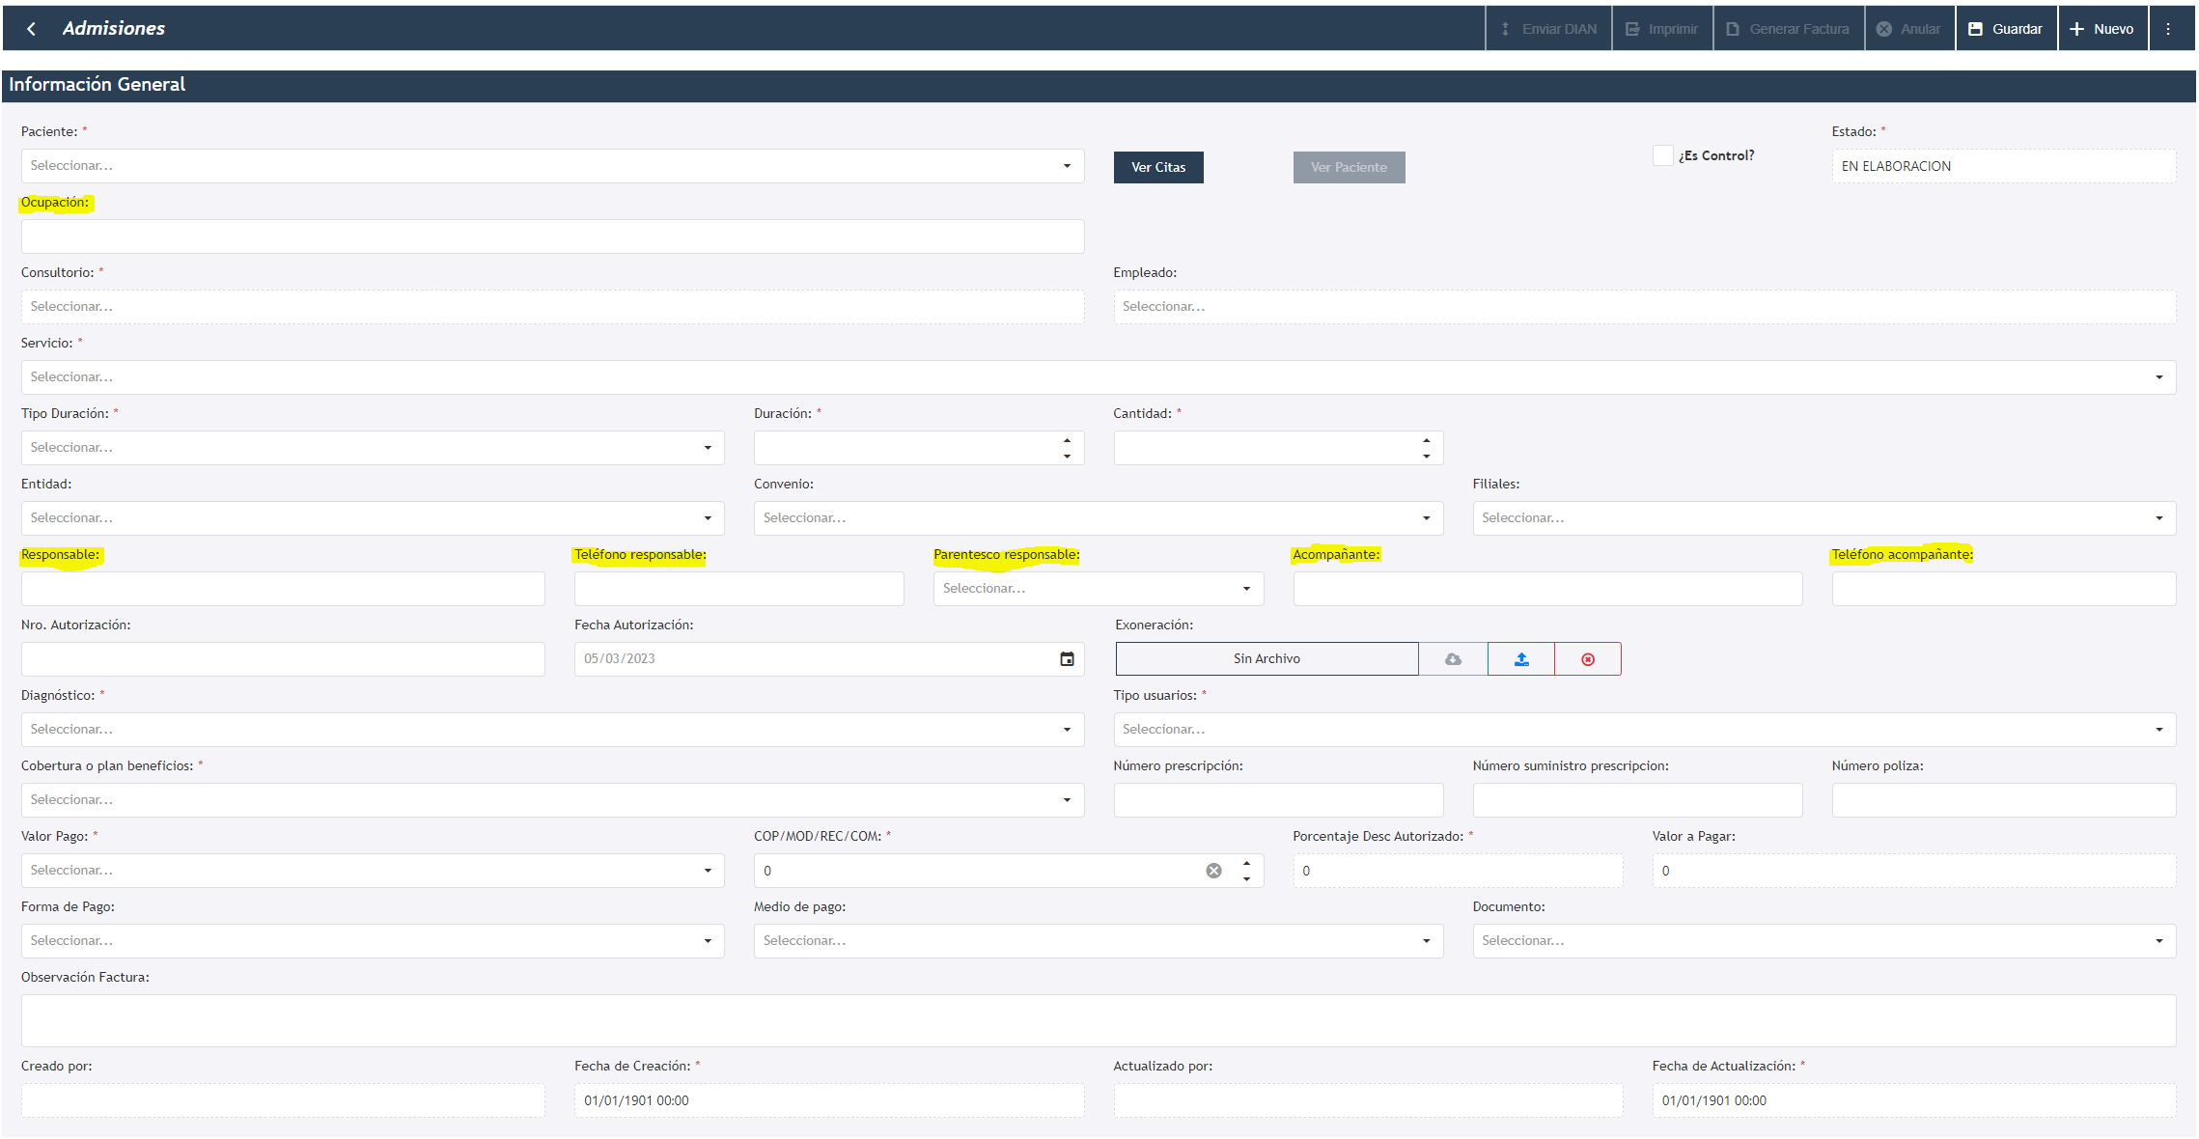Click the red remove file icon
The image size is (2199, 1139).
(1588, 659)
